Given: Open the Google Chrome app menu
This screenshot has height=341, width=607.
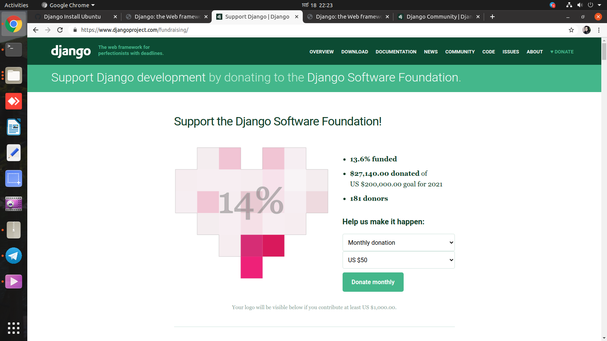Looking at the screenshot, I should pyautogui.click(x=68, y=5).
